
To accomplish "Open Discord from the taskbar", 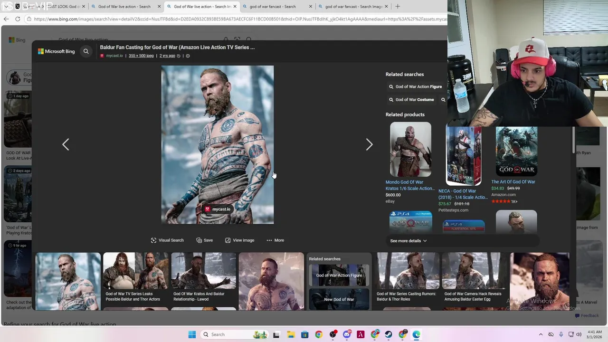I will click(347, 334).
